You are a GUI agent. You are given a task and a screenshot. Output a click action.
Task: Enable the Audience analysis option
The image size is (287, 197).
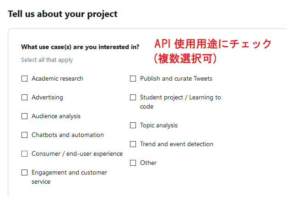pyautogui.click(x=25, y=116)
